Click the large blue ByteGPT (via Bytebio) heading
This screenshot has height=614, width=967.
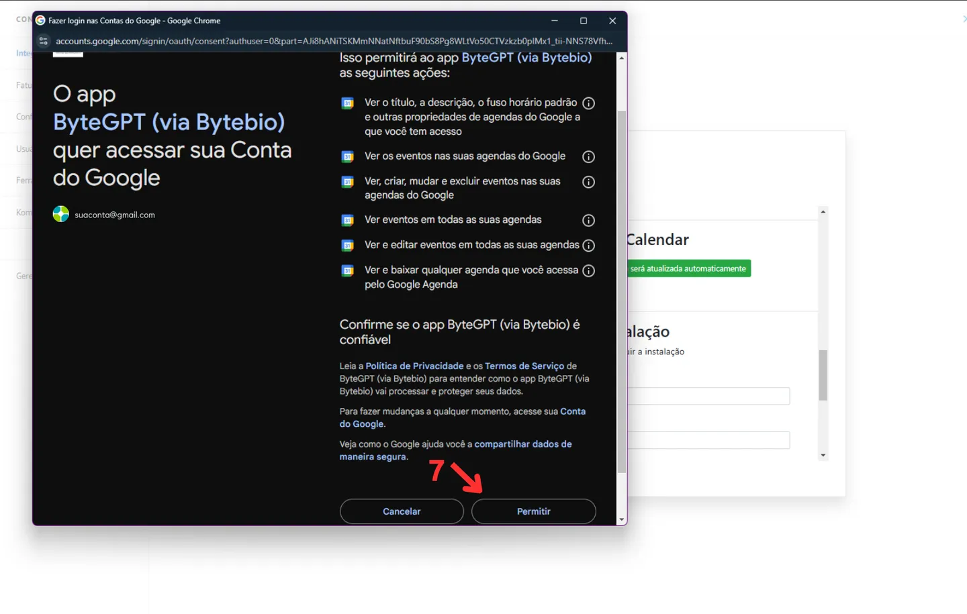pos(169,122)
